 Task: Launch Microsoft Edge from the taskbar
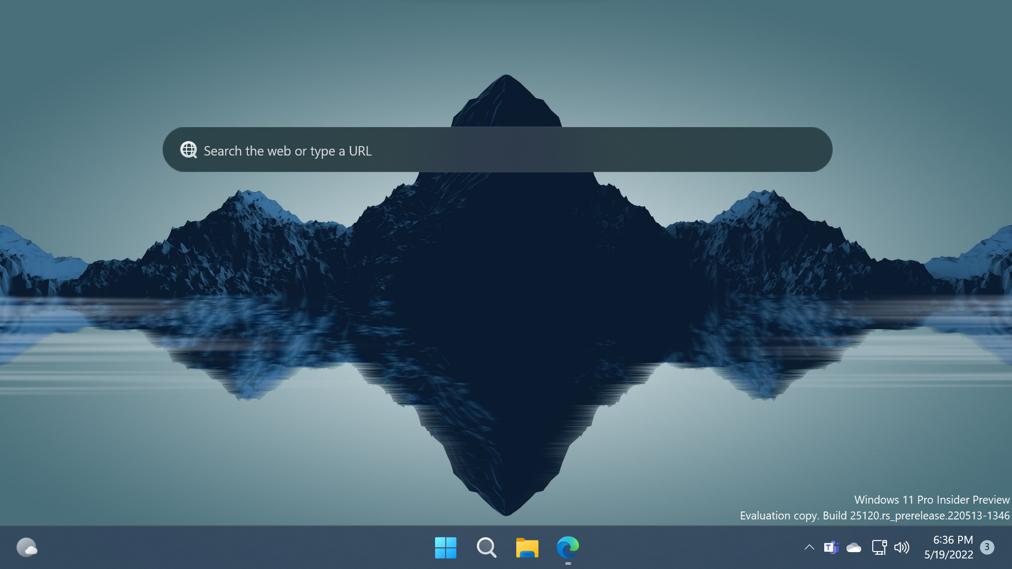click(x=568, y=547)
